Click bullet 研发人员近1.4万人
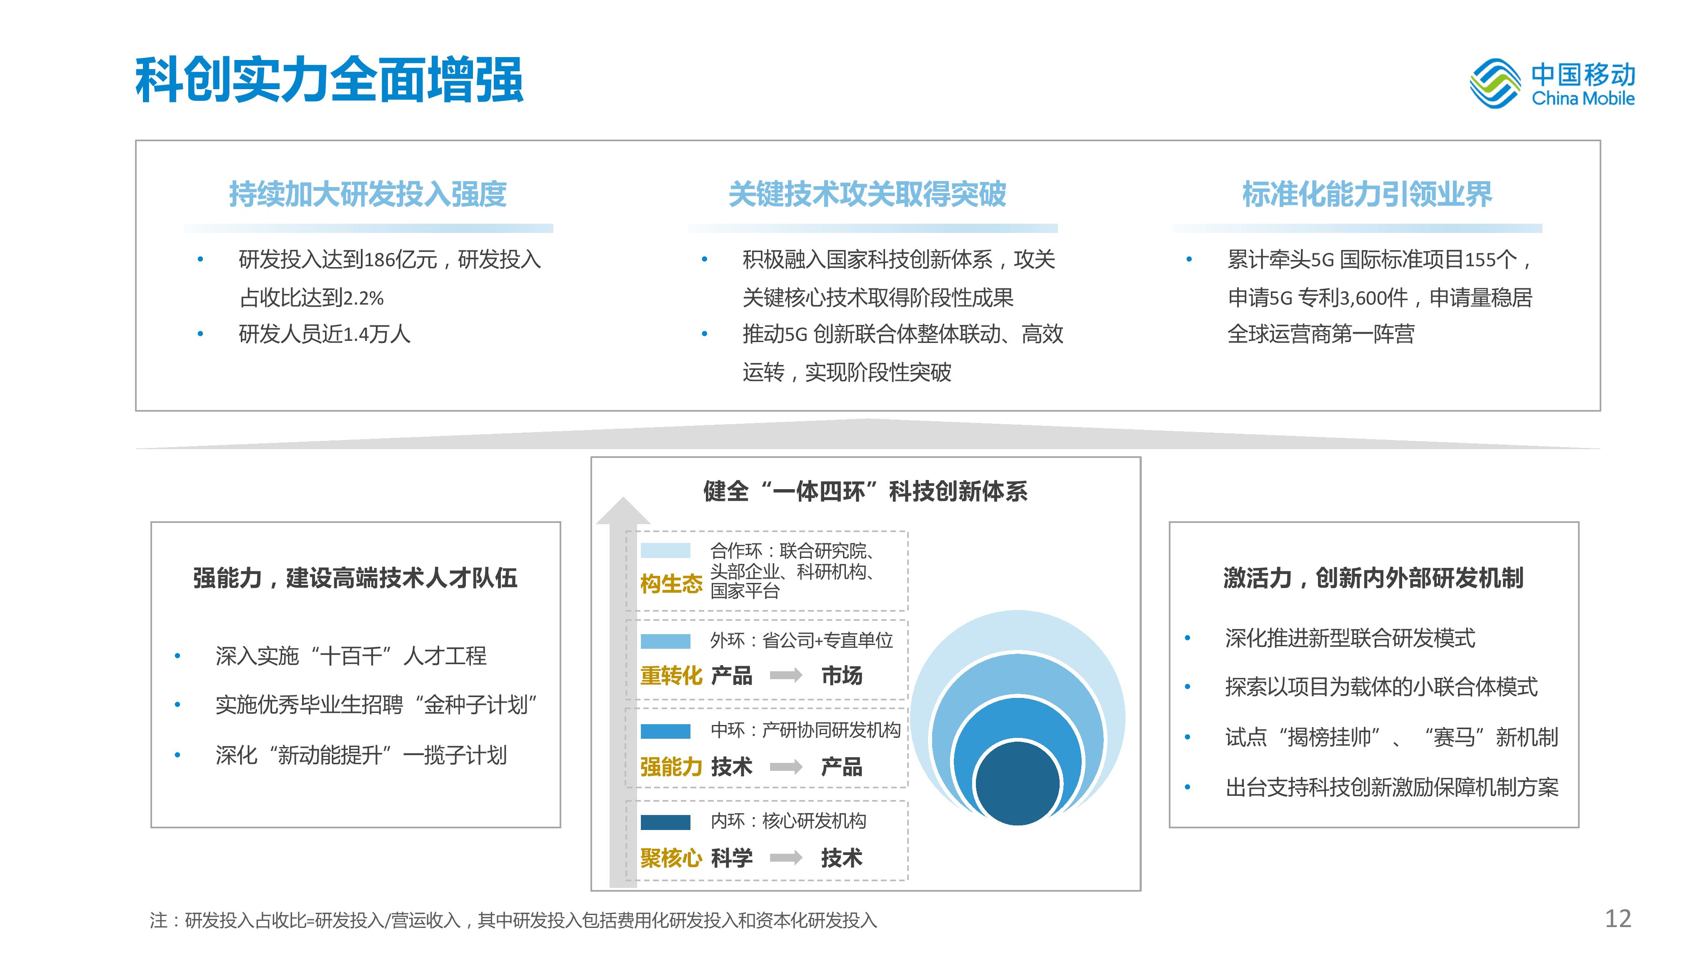 tap(324, 334)
